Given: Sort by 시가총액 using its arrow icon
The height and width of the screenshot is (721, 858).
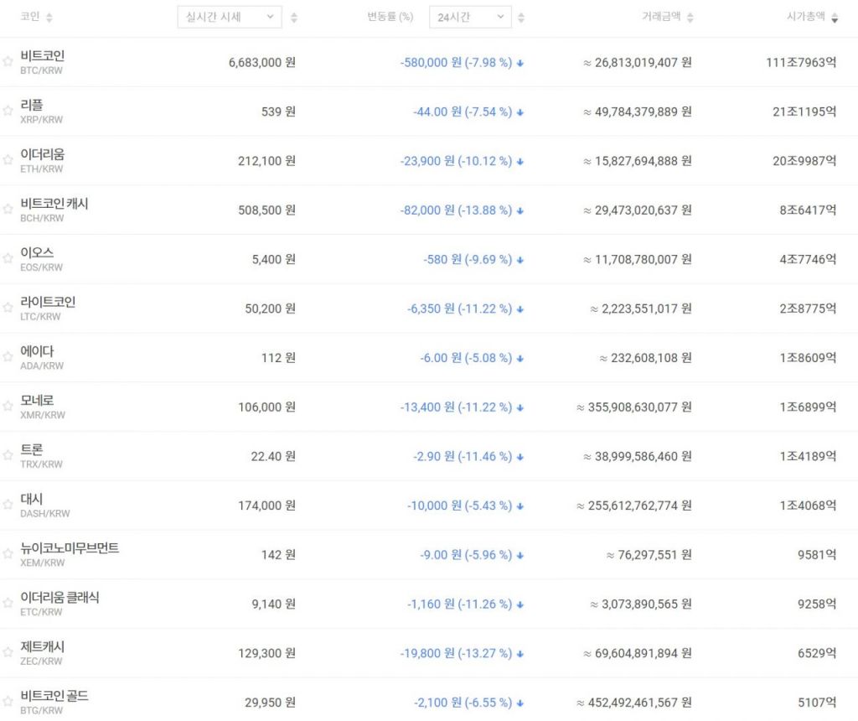Looking at the screenshot, I should [x=834, y=18].
